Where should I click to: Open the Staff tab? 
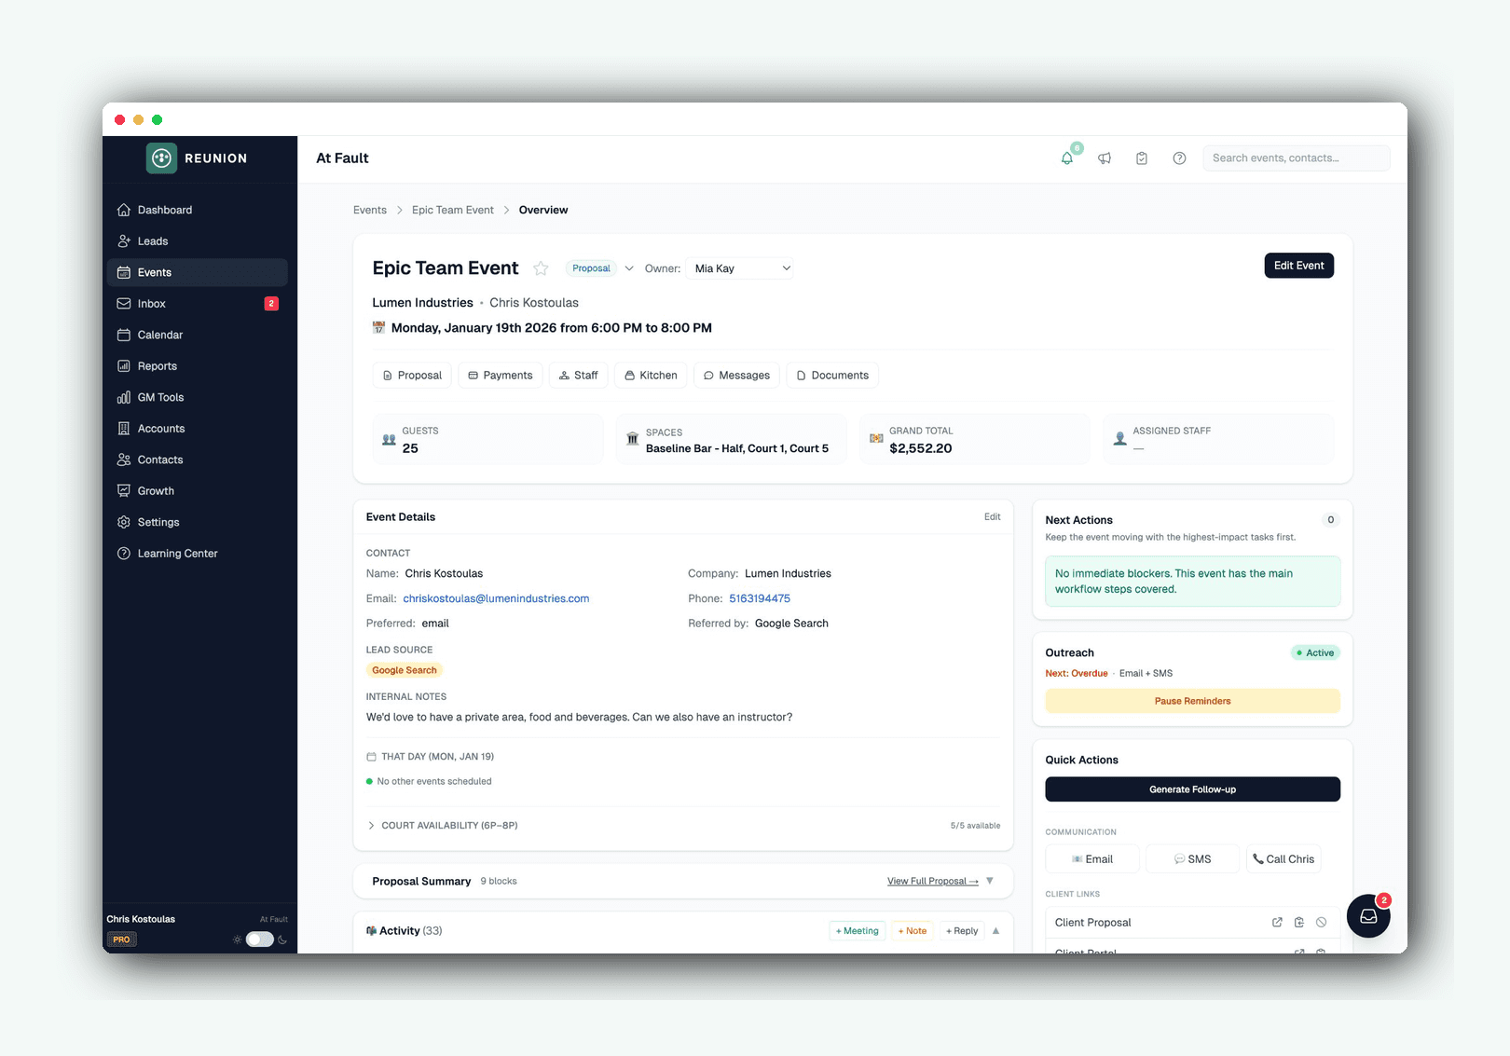click(579, 376)
